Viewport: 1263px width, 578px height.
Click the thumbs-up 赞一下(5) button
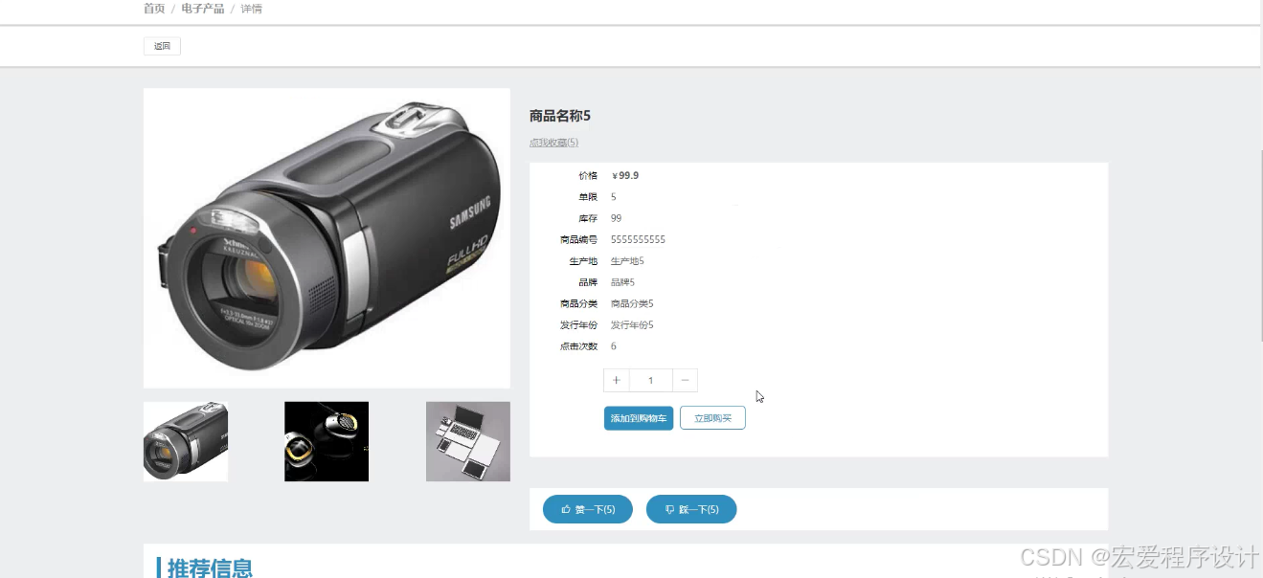click(x=588, y=509)
